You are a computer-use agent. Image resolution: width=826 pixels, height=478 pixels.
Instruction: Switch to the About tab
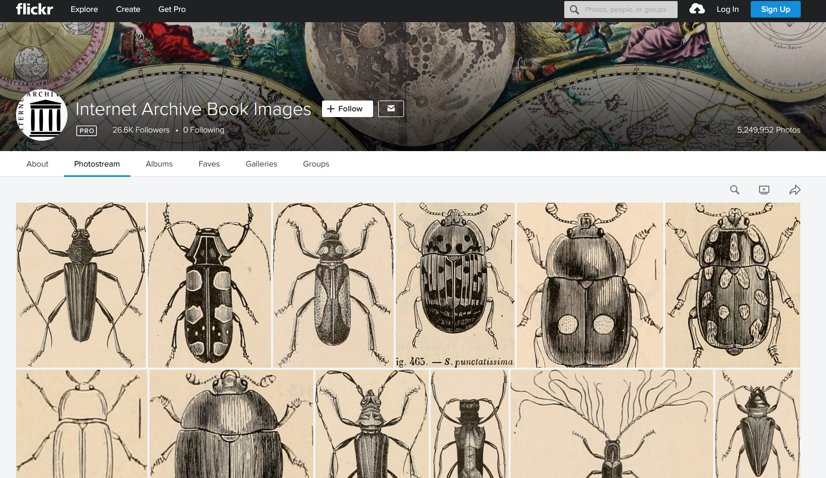(x=37, y=164)
